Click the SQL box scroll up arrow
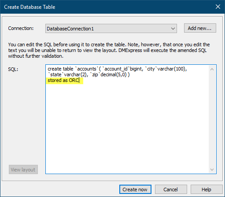 click(x=212, y=69)
